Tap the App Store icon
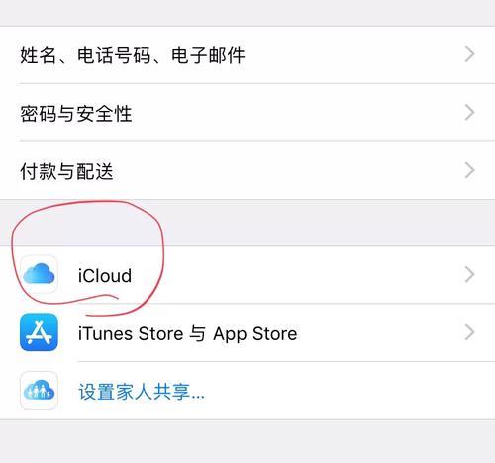The height and width of the screenshot is (463, 495). [x=39, y=332]
